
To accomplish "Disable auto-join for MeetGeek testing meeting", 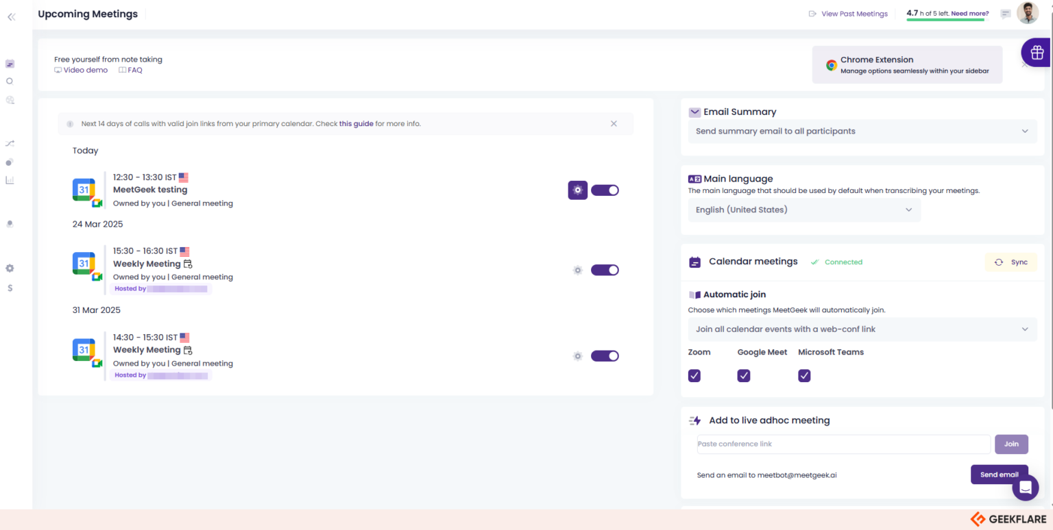I will click(605, 190).
